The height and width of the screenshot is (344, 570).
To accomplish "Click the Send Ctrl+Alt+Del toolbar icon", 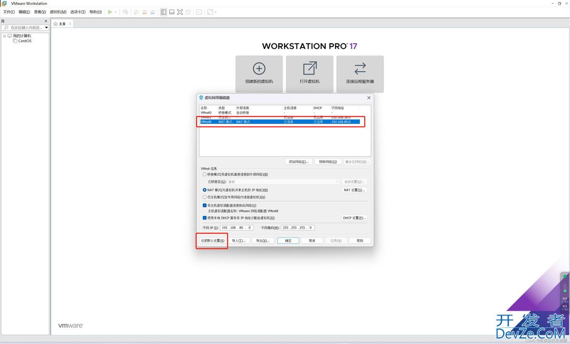I will [125, 12].
